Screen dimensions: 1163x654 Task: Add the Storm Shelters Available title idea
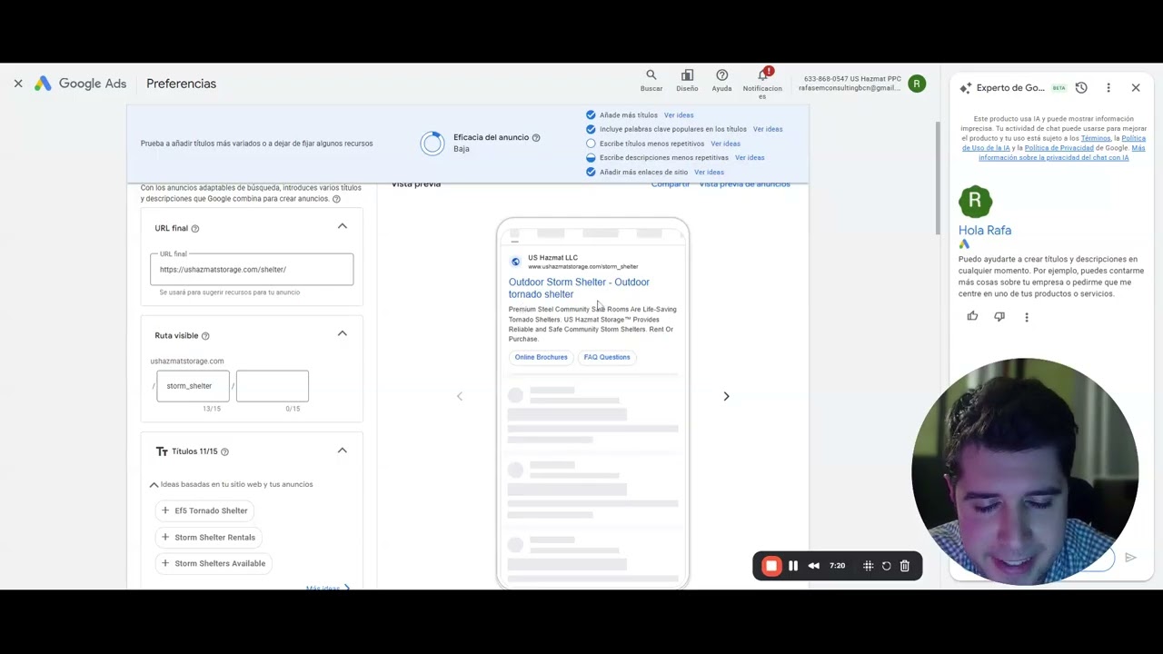pos(213,563)
